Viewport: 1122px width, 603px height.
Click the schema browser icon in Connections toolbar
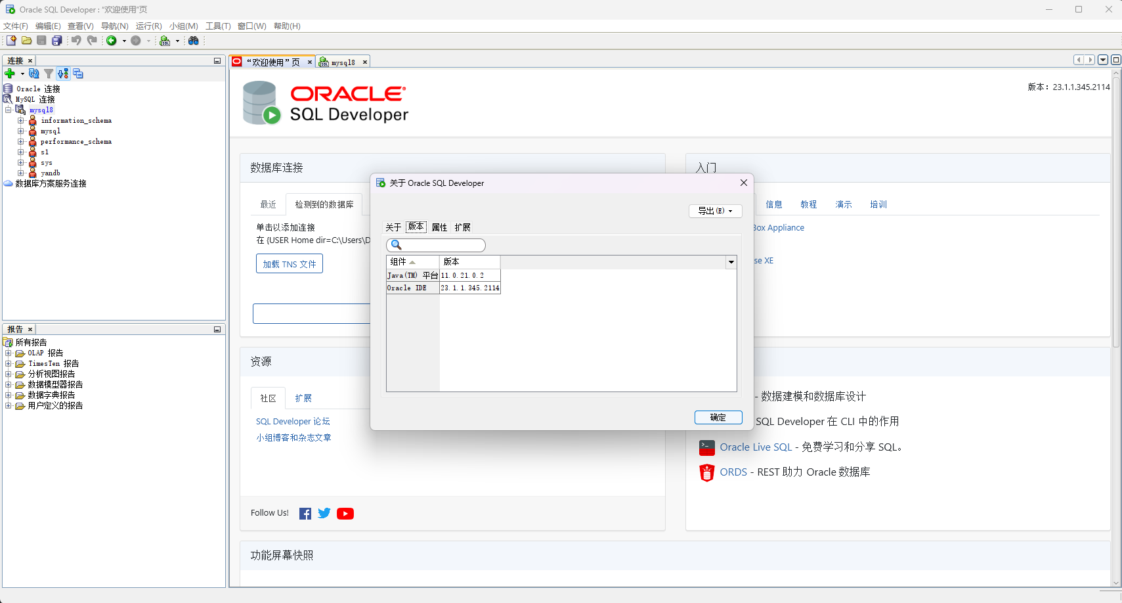tap(63, 74)
